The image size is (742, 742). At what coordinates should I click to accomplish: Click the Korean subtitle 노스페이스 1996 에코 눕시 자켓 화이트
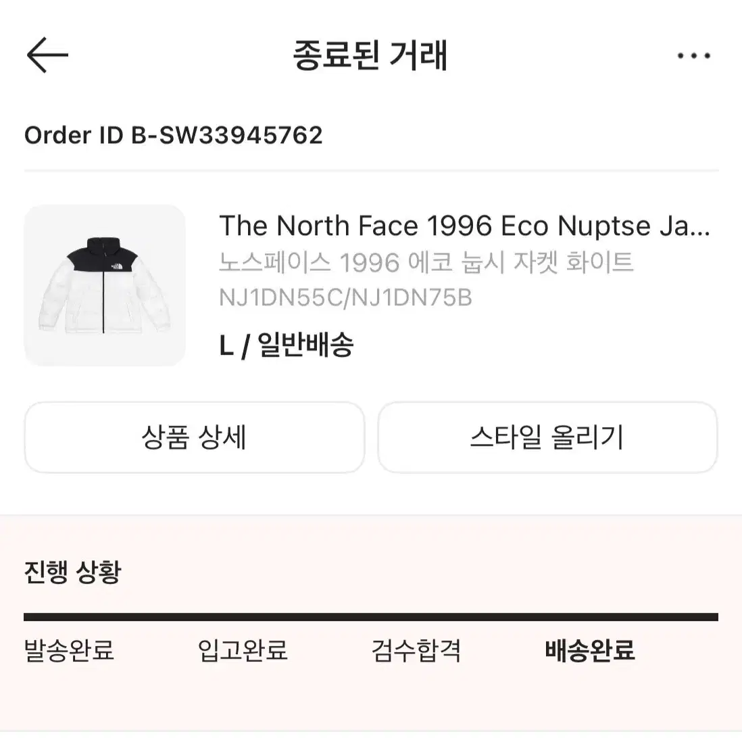pyautogui.click(x=427, y=262)
